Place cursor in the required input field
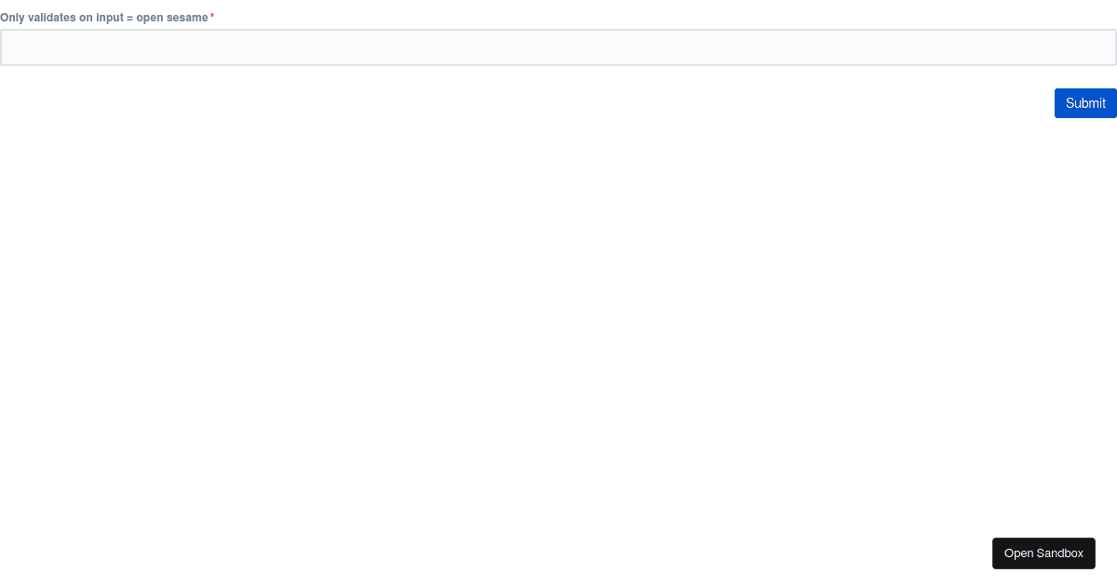The height and width of the screenshot is (586, 1117). point(558,47)
